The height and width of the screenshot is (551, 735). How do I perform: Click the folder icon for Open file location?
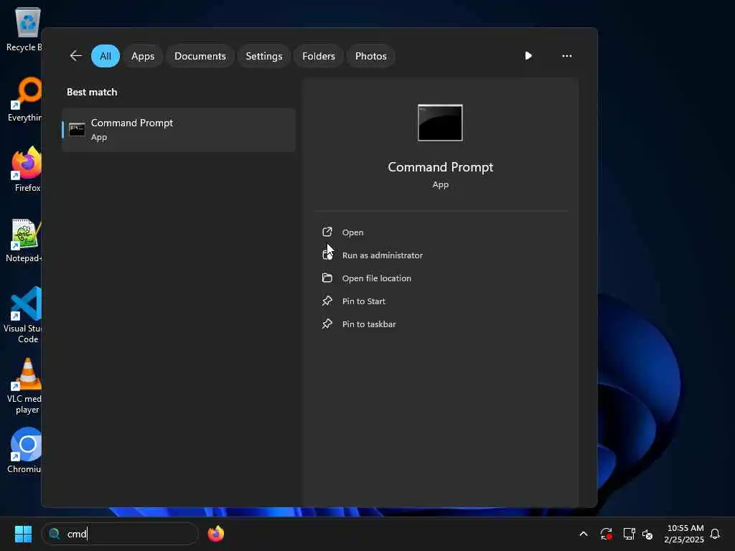point(327,278)
